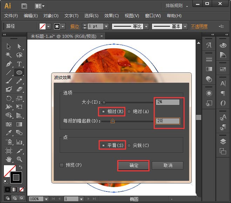This screenshot has height=203, width=231.
Task: Open the 文件(F) menu
Action: pyautogui.click(x=11, y=16)
